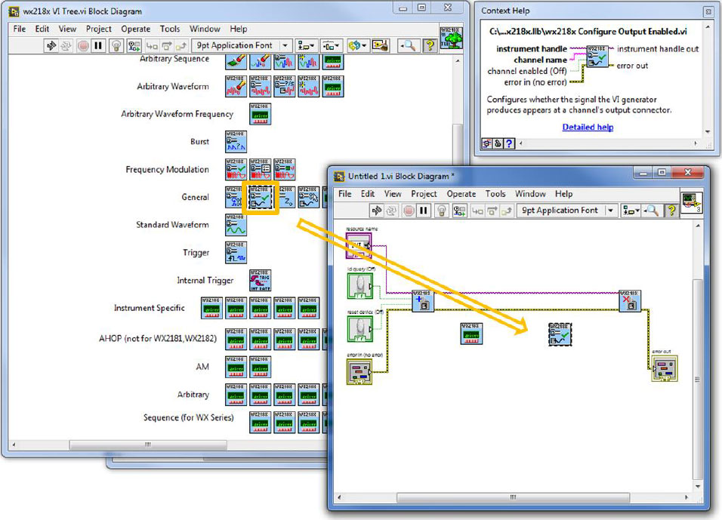Select highlighted Configure Output Enabled VI in General row
Viewport: 722px width, 520px height.
click(x=261, y=197)
